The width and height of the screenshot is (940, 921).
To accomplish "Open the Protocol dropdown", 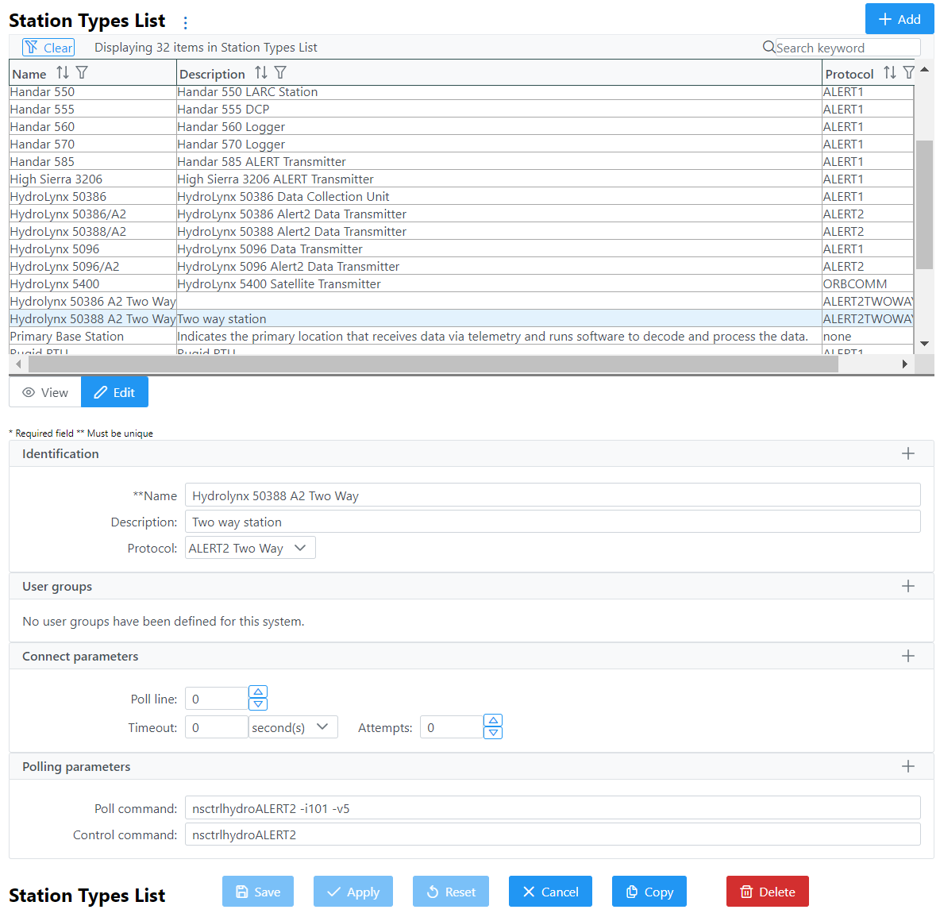I will pyautogui.click(x=250, y=548).
